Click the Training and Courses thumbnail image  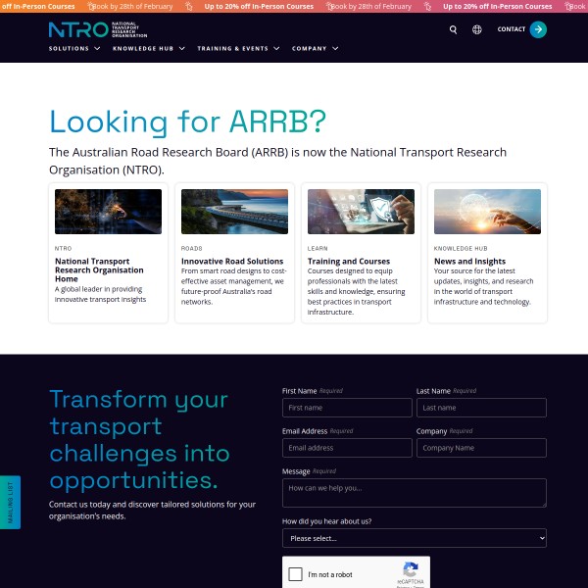361,212
